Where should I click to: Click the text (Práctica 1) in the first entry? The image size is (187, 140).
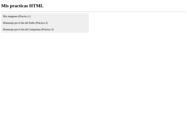tap(25, 16)
